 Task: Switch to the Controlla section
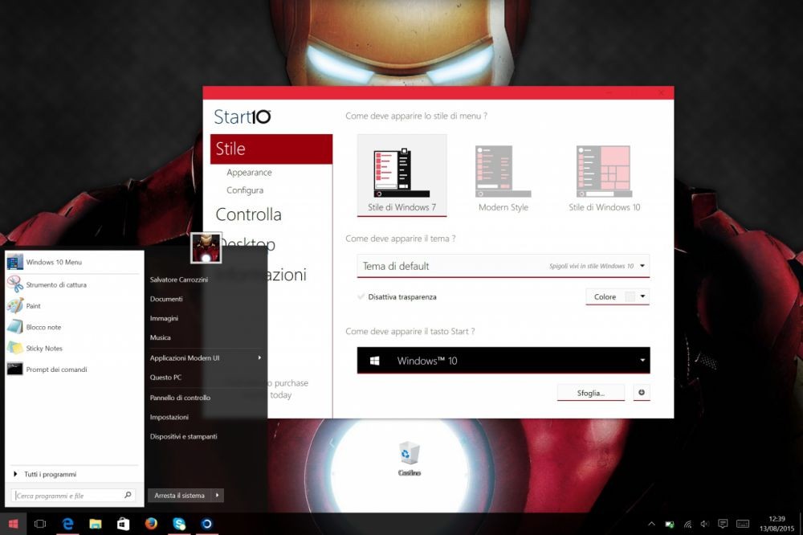click(x=248, y=214)
